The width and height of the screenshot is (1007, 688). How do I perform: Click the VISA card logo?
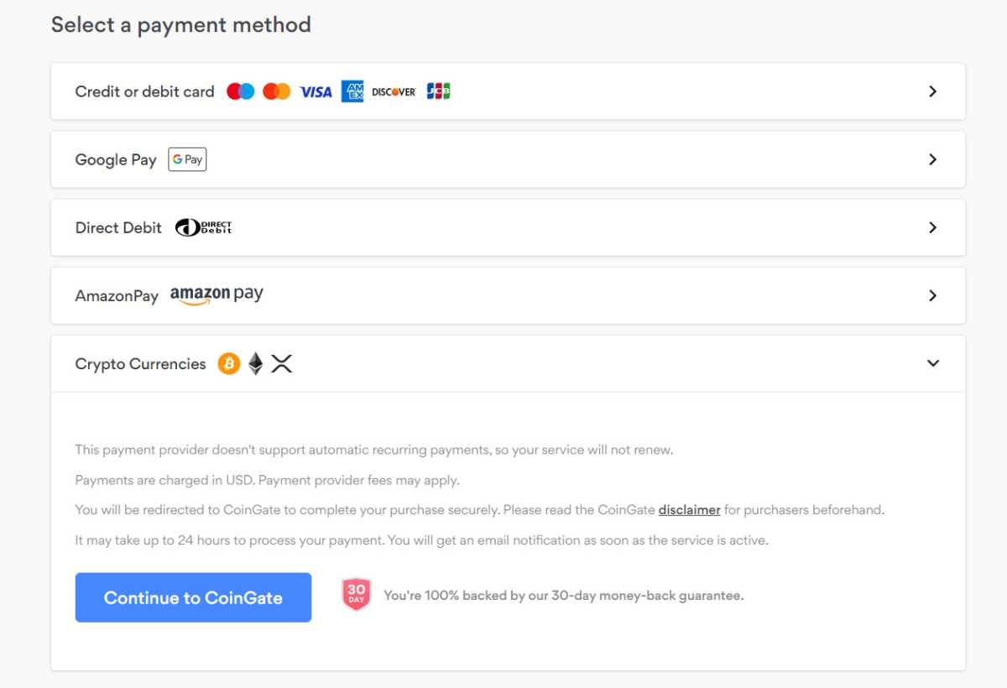pos(316,92)
